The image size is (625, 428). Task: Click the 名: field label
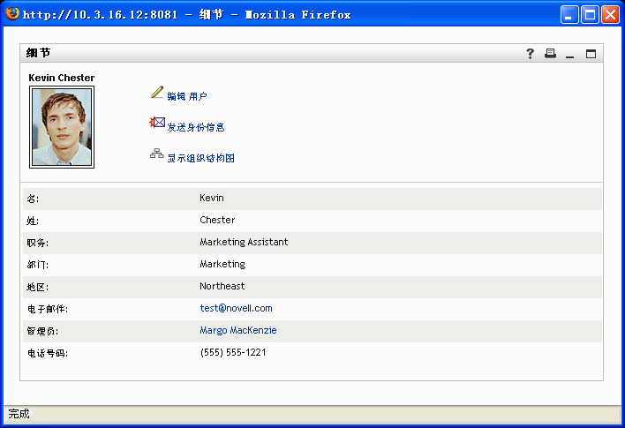point(33,199)
